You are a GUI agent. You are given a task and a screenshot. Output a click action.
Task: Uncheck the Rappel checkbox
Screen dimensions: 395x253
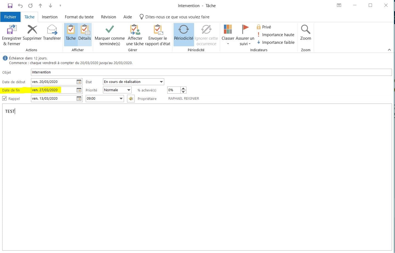(x=4, y=98)
